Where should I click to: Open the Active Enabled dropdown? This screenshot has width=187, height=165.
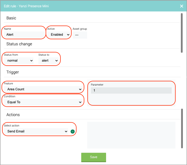point(59,35)
